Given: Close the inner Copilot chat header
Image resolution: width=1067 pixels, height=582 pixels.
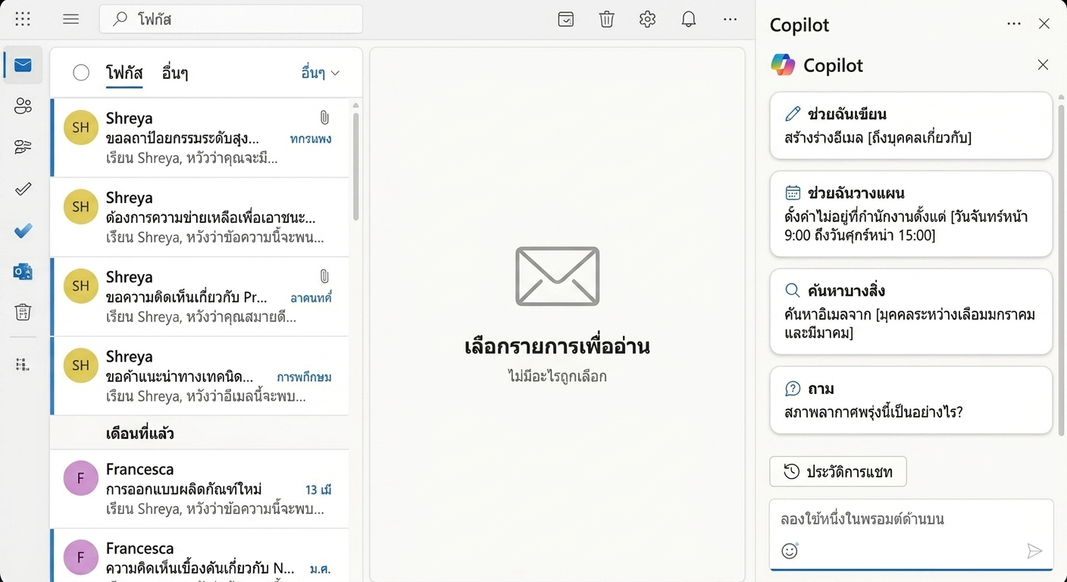Looking at the screenshot, I should click(1043, 65).
